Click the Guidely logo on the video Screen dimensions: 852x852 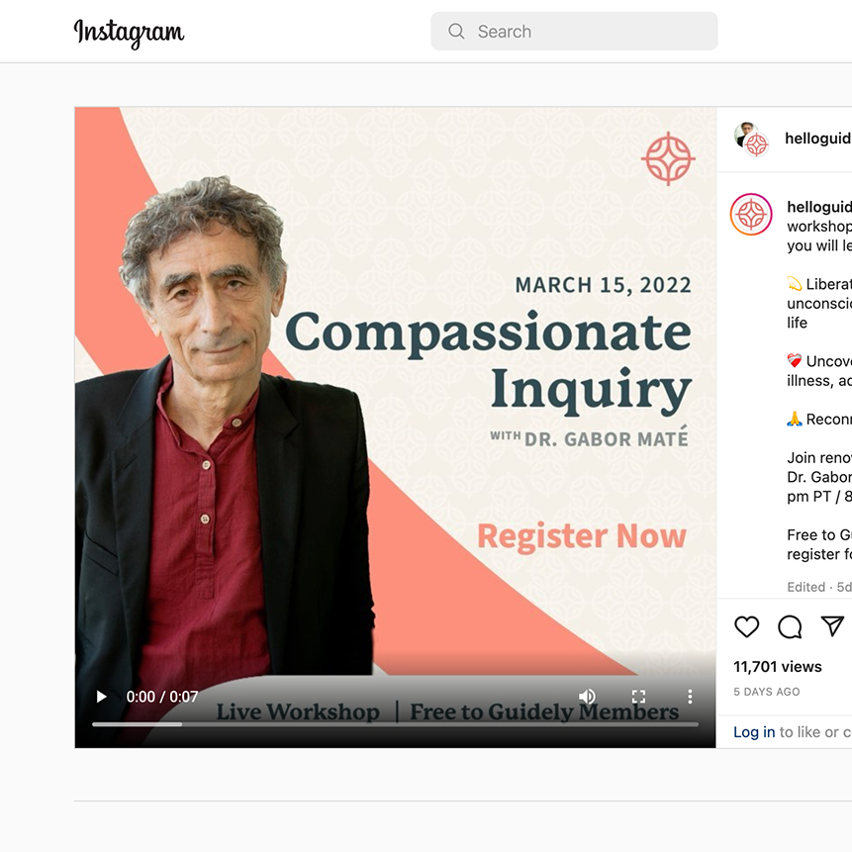click(x=668, y=158)
